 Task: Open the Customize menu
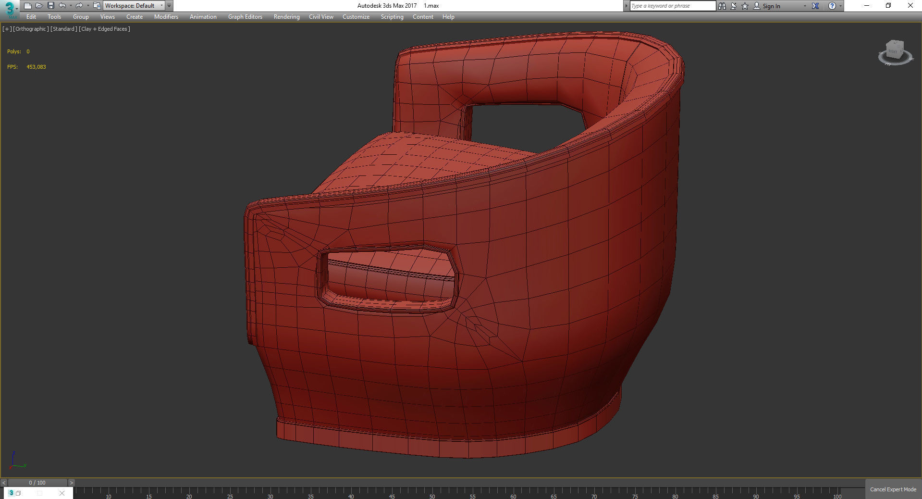point(356,17)
